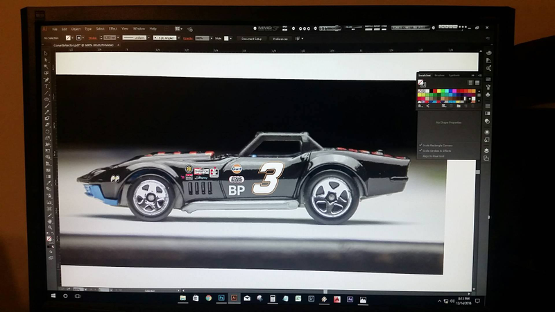Expand the Opacity slider arrow
The height and width of the screenshot is (312, 555).
tap(212, 38)
